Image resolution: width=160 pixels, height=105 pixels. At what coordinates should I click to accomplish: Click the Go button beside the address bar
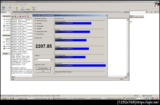click(x=150, y=12)
